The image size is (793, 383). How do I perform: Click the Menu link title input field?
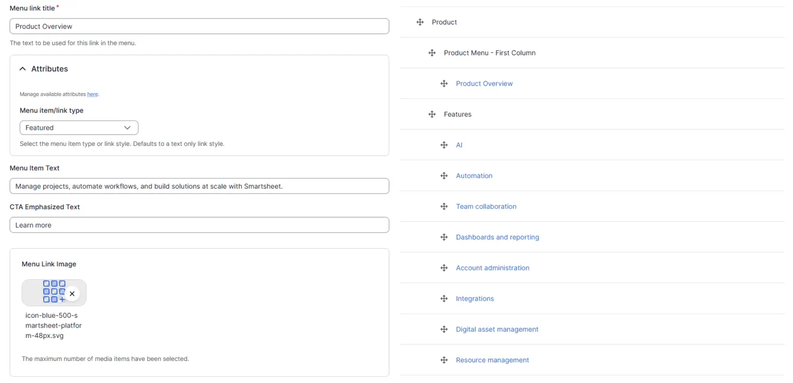coord(199,26)
